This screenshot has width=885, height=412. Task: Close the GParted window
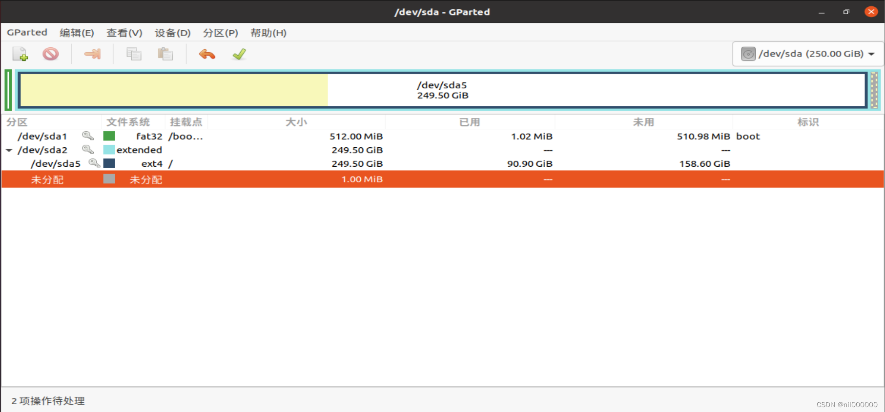[871, 12]
